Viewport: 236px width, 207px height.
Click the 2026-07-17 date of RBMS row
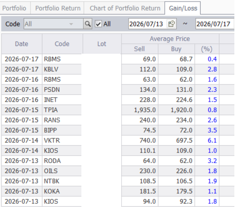(x=22, y=59)
